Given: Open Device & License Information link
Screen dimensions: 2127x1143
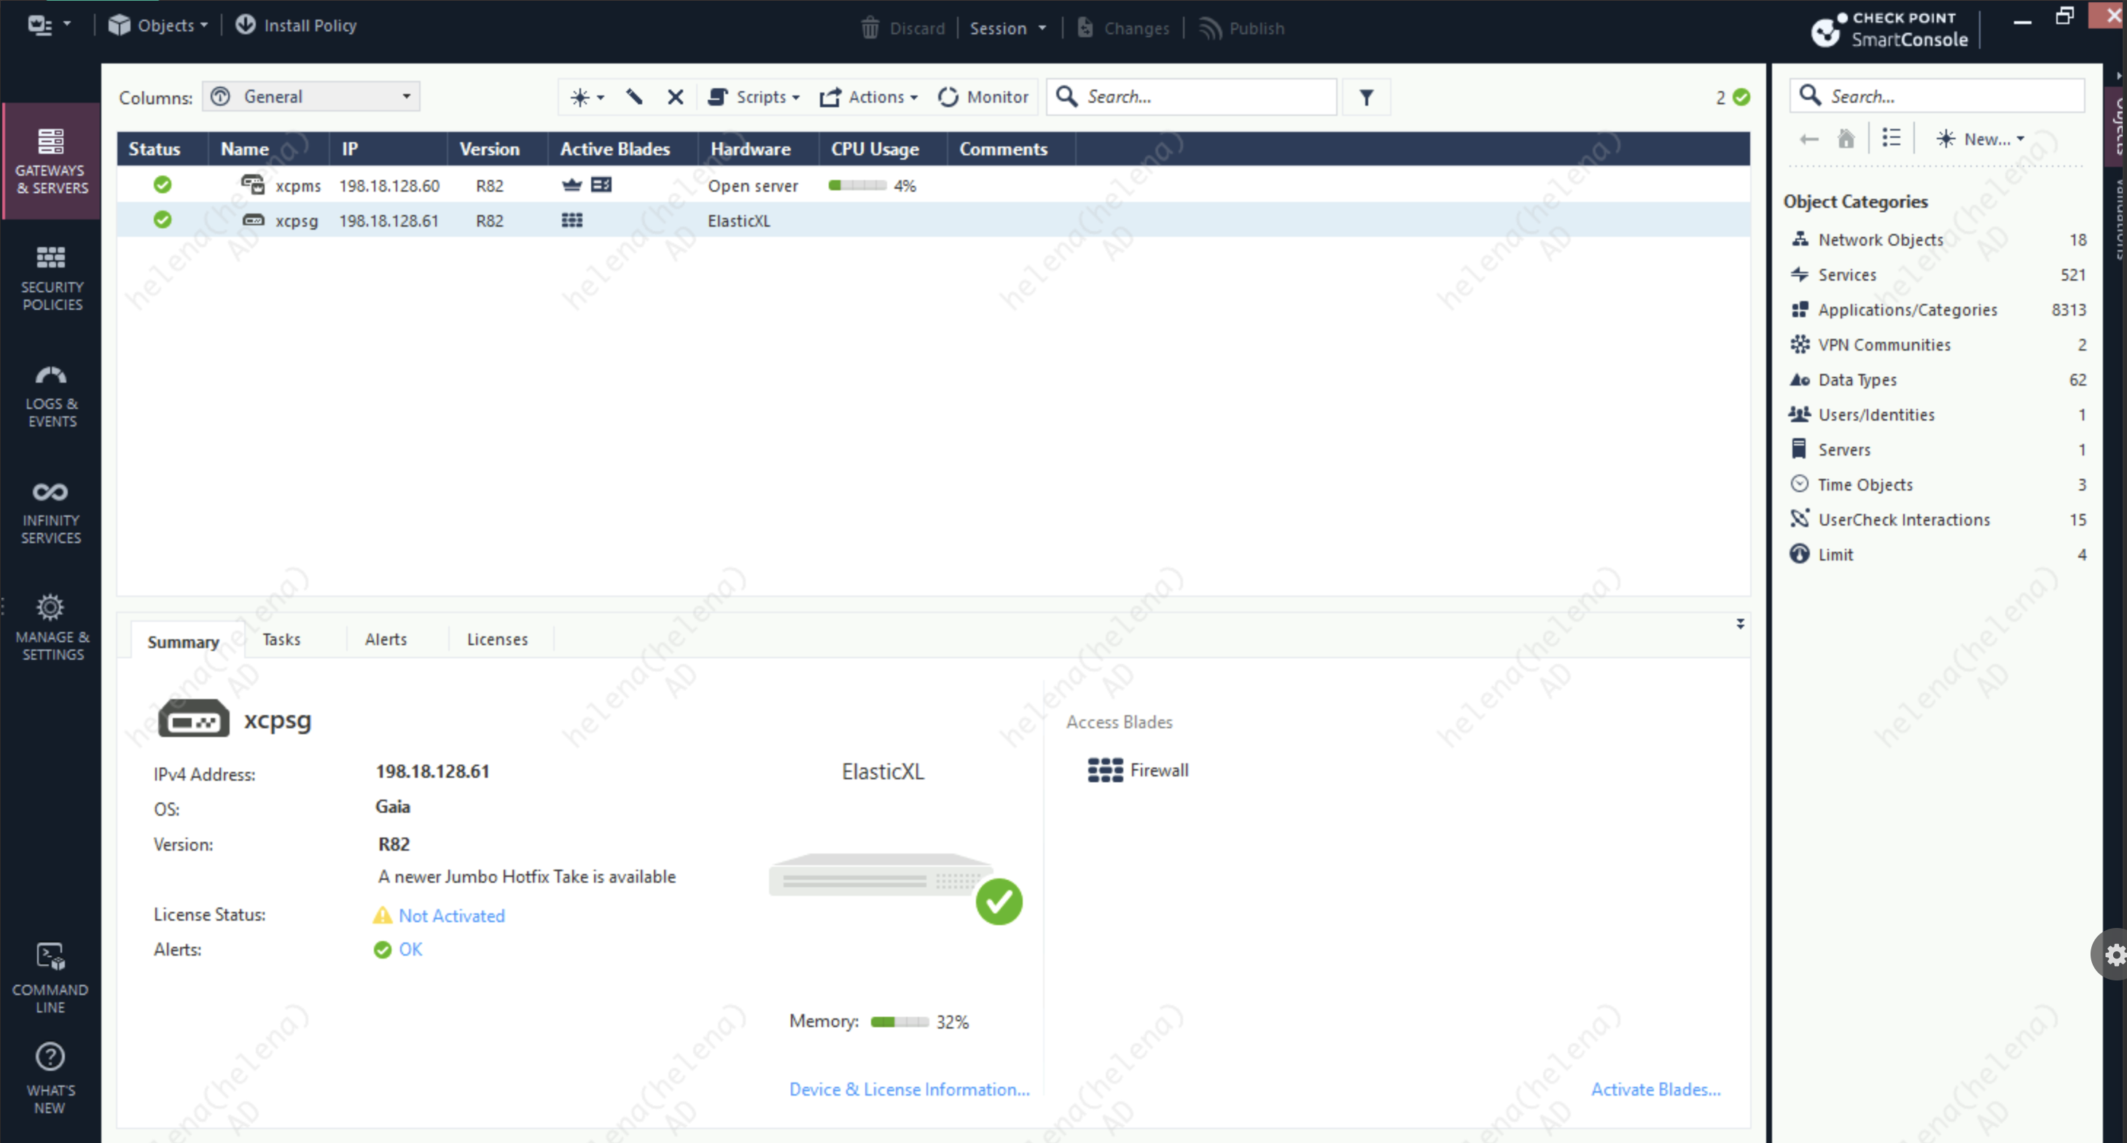Looking at the screenshot, I should tap(909, 1089).
